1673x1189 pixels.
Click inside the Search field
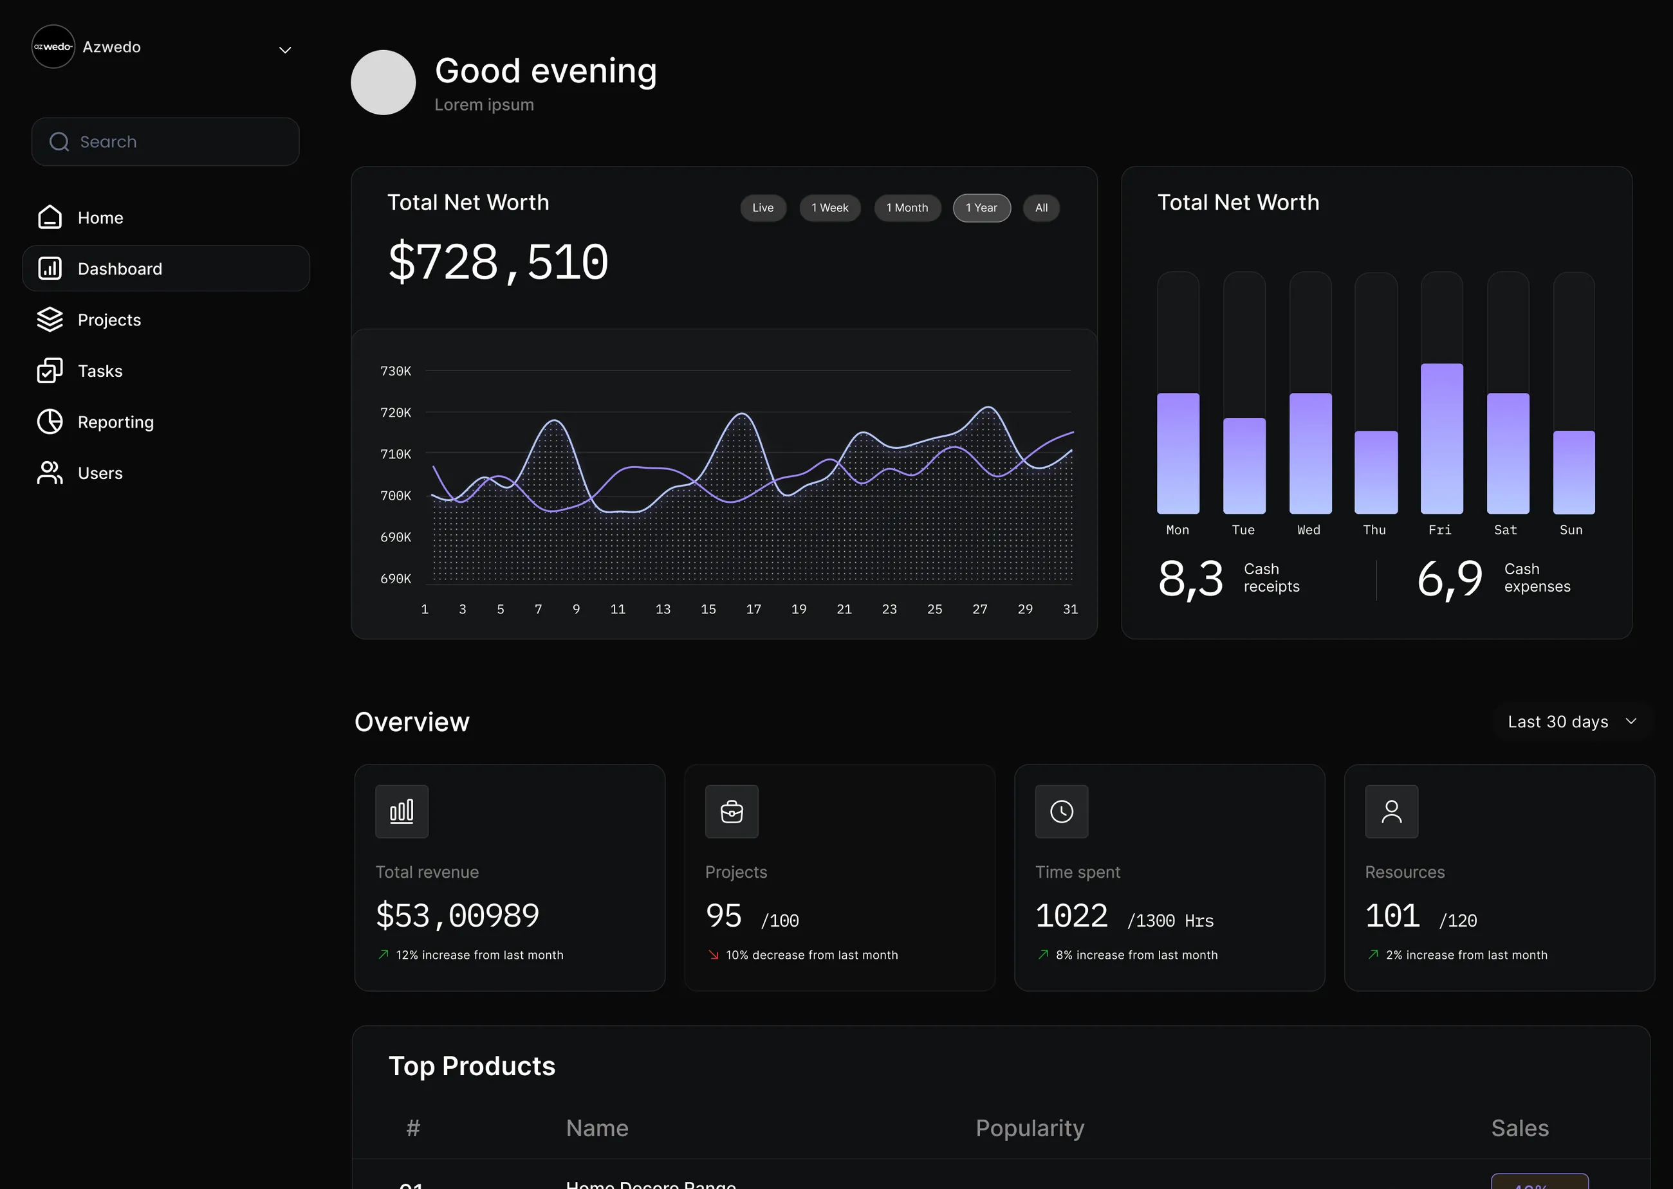(x=165, y=141)
